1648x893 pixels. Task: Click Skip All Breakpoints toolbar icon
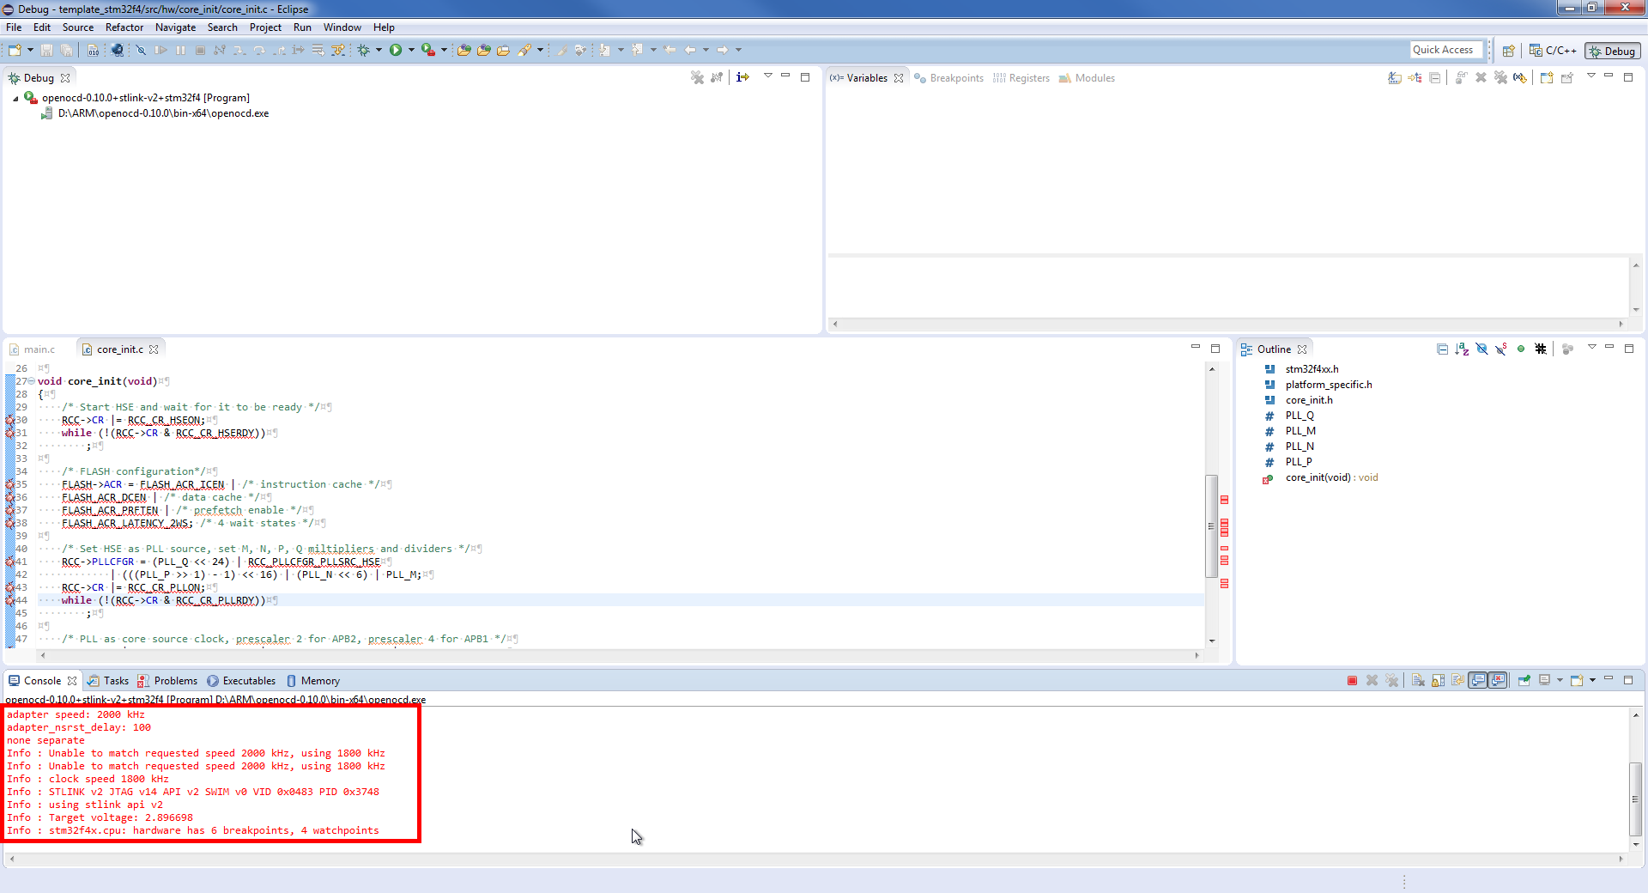[142, 51]
